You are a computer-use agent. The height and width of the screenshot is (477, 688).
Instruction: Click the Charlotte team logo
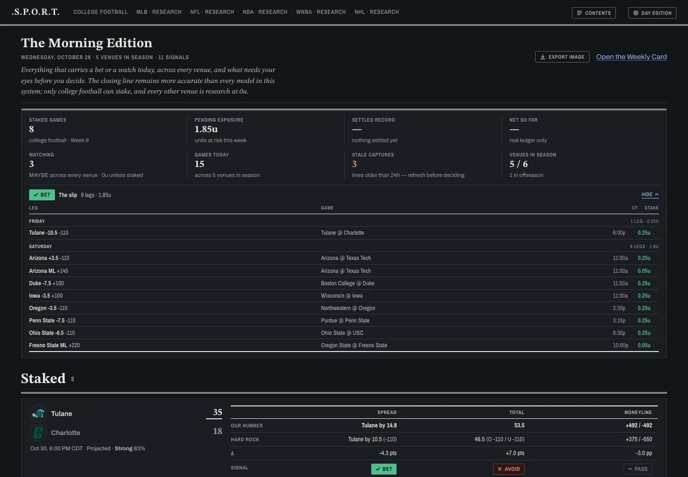[x=38, y=433]
